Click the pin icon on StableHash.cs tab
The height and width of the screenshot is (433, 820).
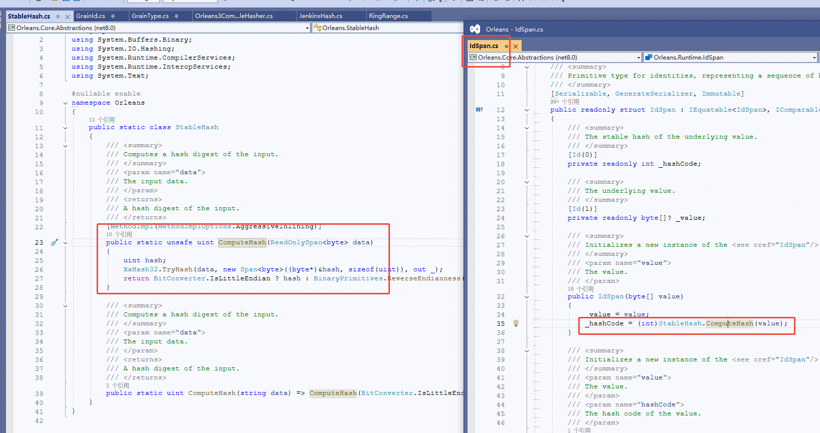(x=58, y=17)
